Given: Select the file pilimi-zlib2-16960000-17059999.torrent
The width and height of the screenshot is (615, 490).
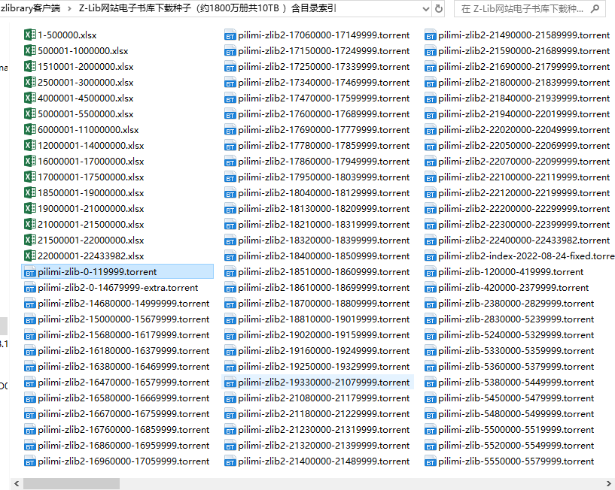Looking at the screenshot, I should [x=123, y=461].
